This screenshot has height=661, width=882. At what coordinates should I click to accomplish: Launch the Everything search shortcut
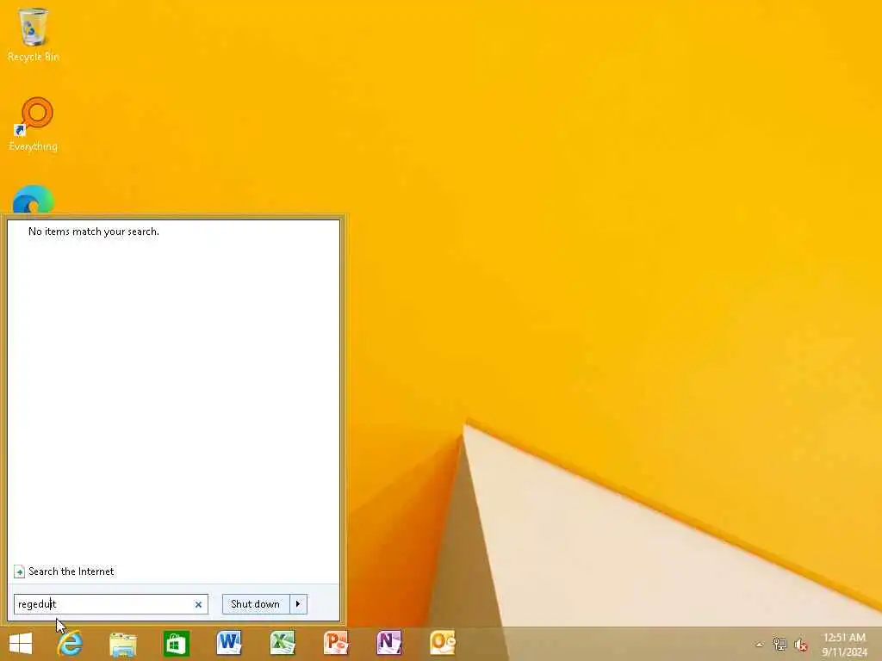[x=34, y=124]
